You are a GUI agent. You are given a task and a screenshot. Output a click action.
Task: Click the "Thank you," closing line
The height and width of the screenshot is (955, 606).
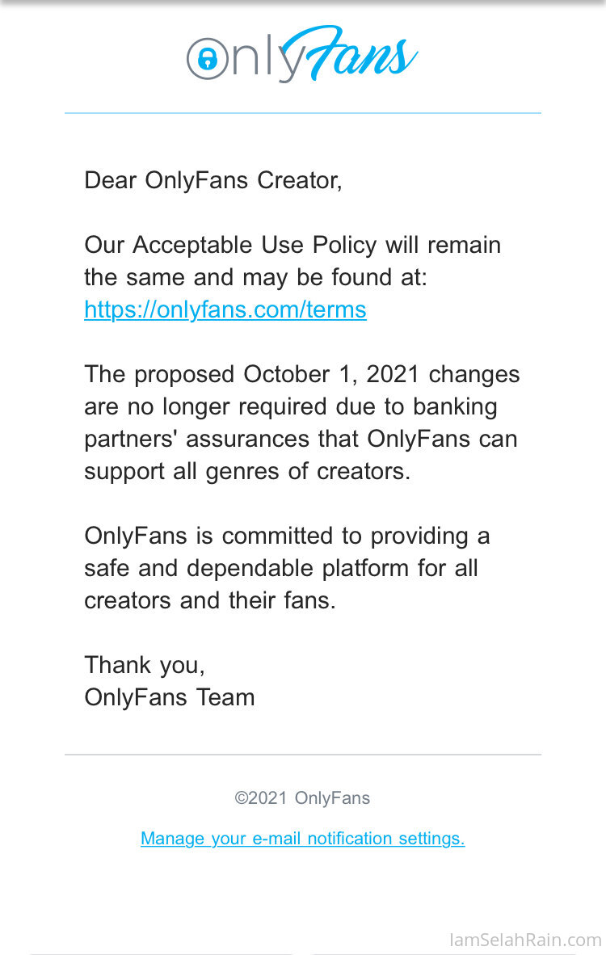pyautogui.click(x=145, y=665)
